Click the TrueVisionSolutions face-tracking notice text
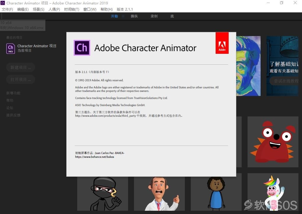Viewport: 302px width, 214px height. tap(121, 98)
